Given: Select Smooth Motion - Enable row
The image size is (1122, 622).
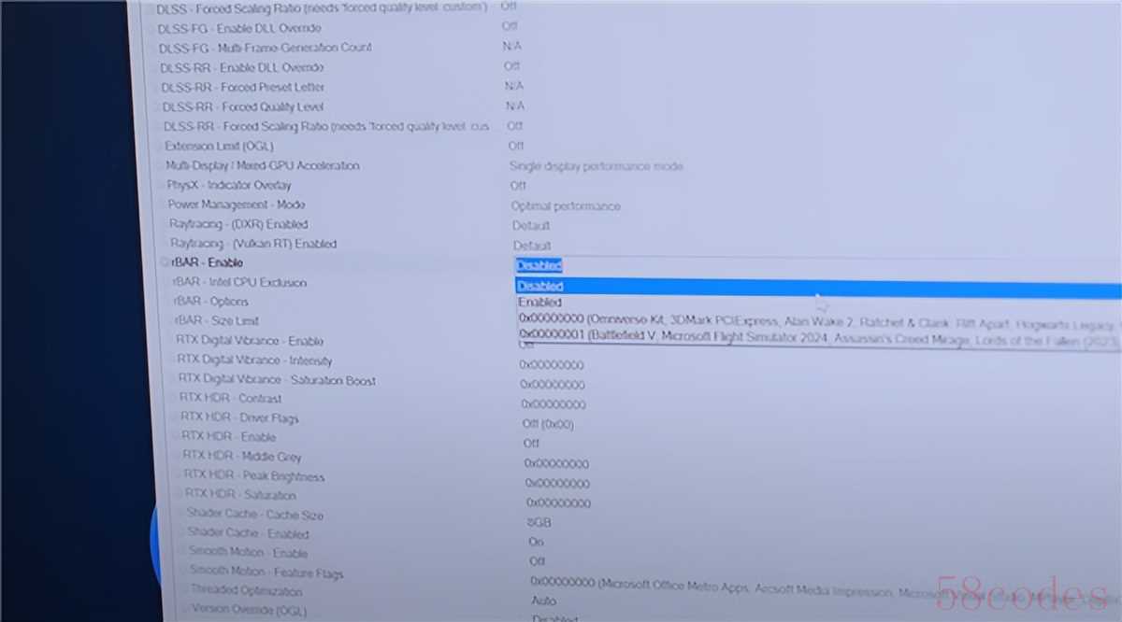Looking at the screenshot, I should pos(249,553).
